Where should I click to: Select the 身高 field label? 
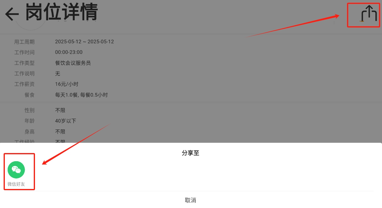[x=30, y=132]
